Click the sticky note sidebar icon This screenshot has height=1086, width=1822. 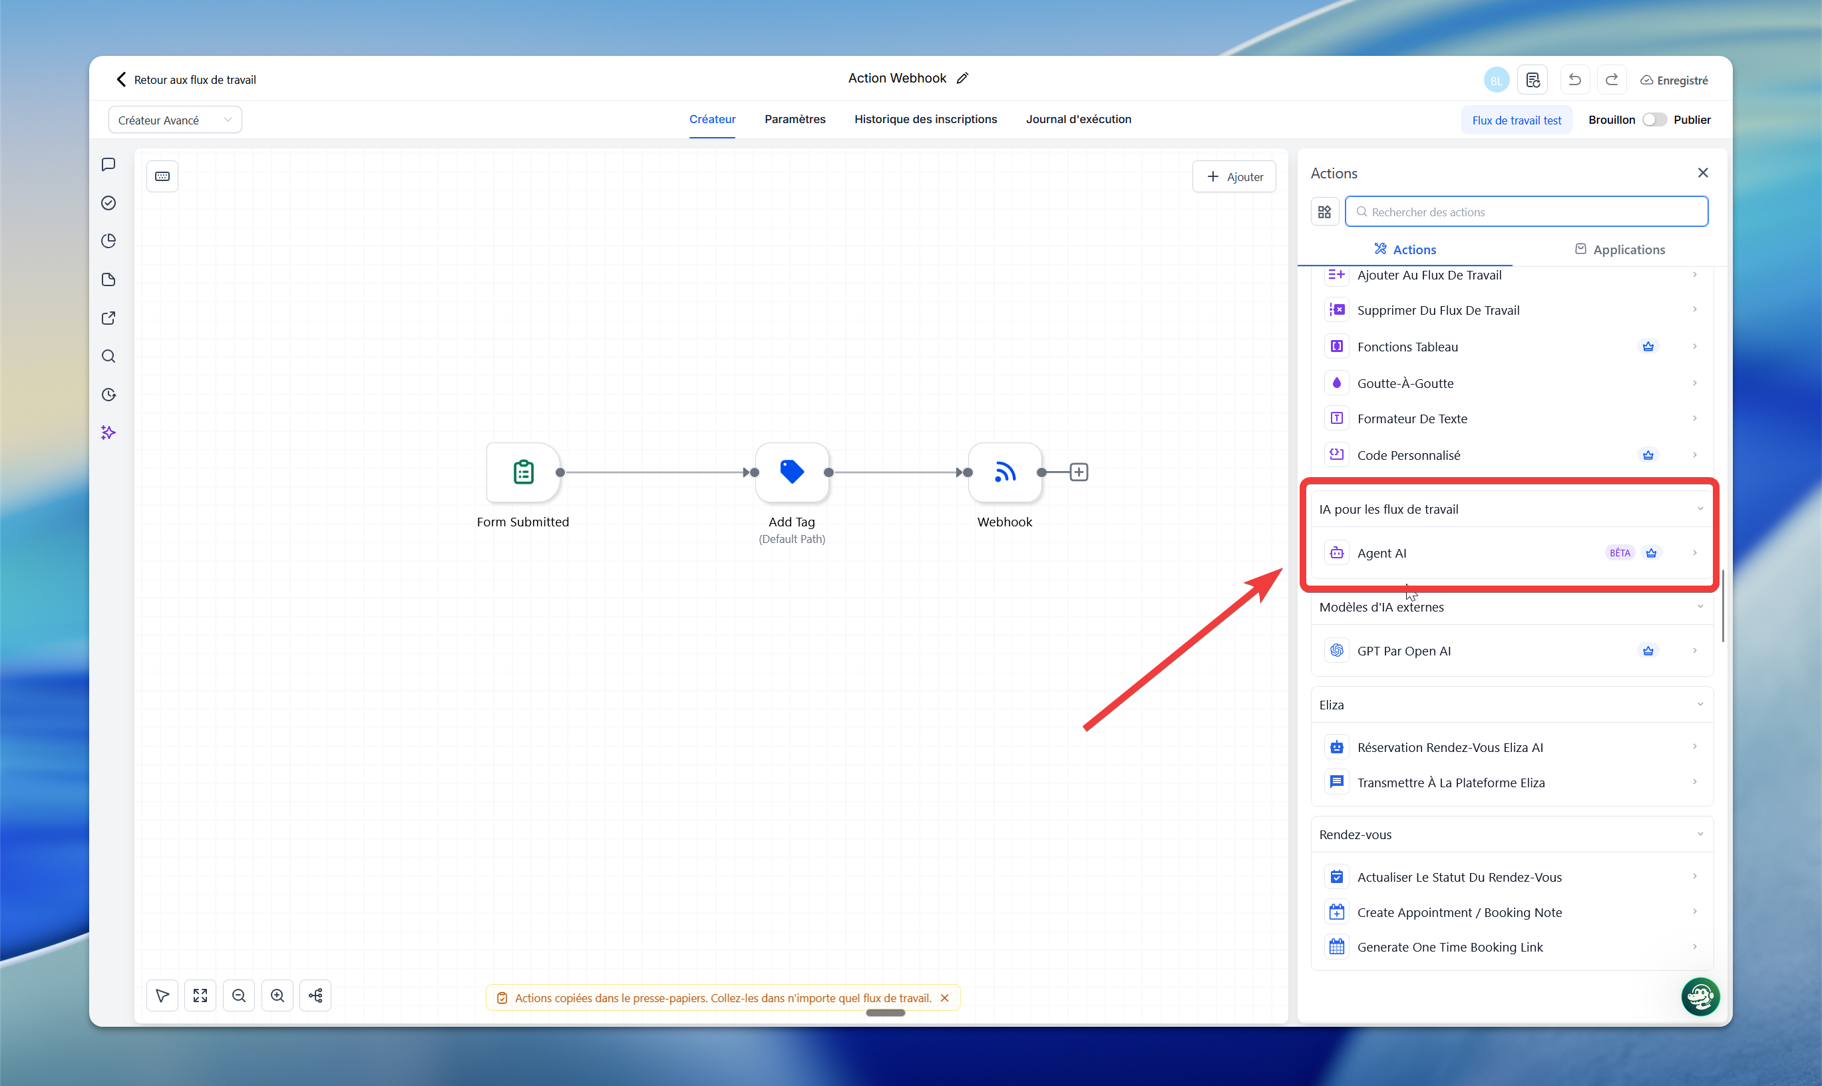108,279
